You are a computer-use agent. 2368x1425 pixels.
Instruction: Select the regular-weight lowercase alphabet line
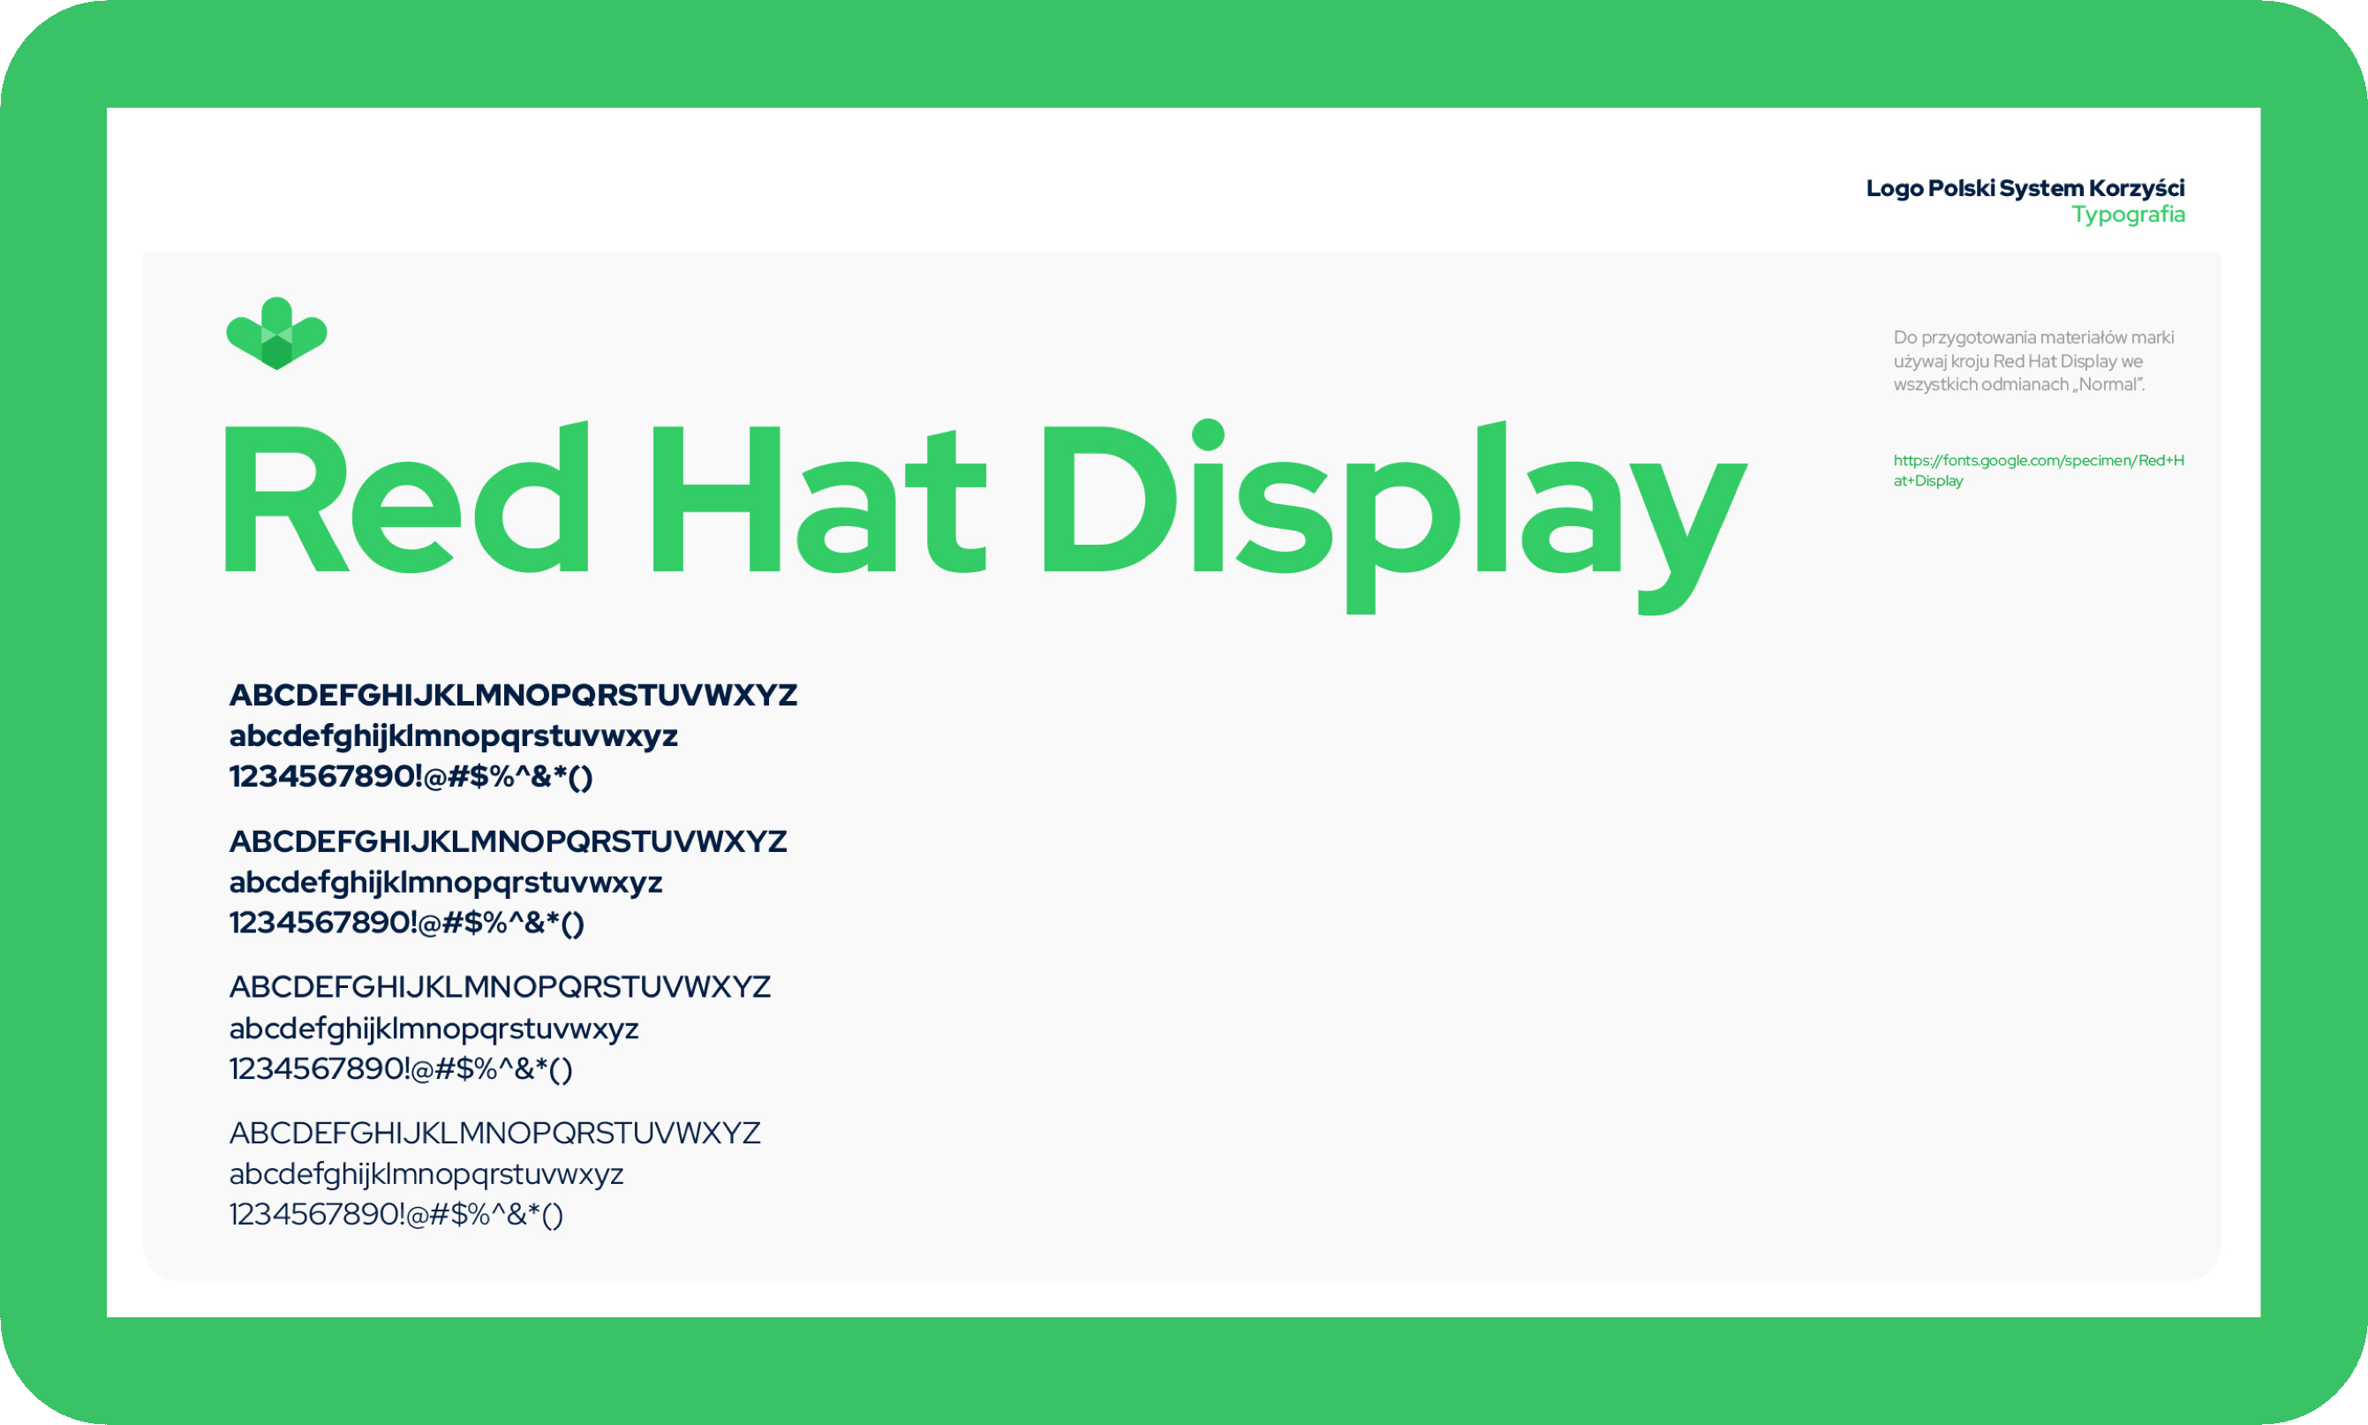[434, 1029]
